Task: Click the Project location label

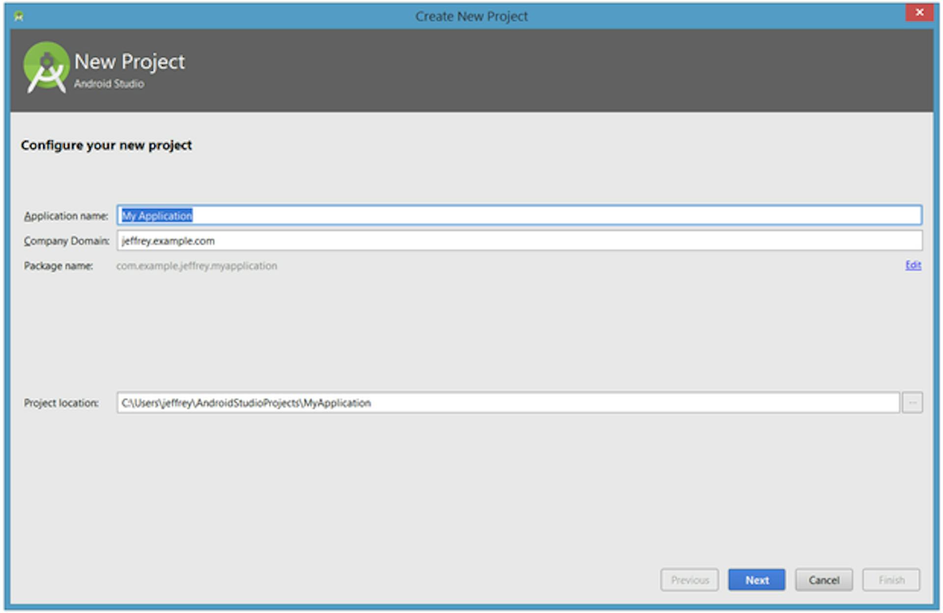Action: pos(61,403)
